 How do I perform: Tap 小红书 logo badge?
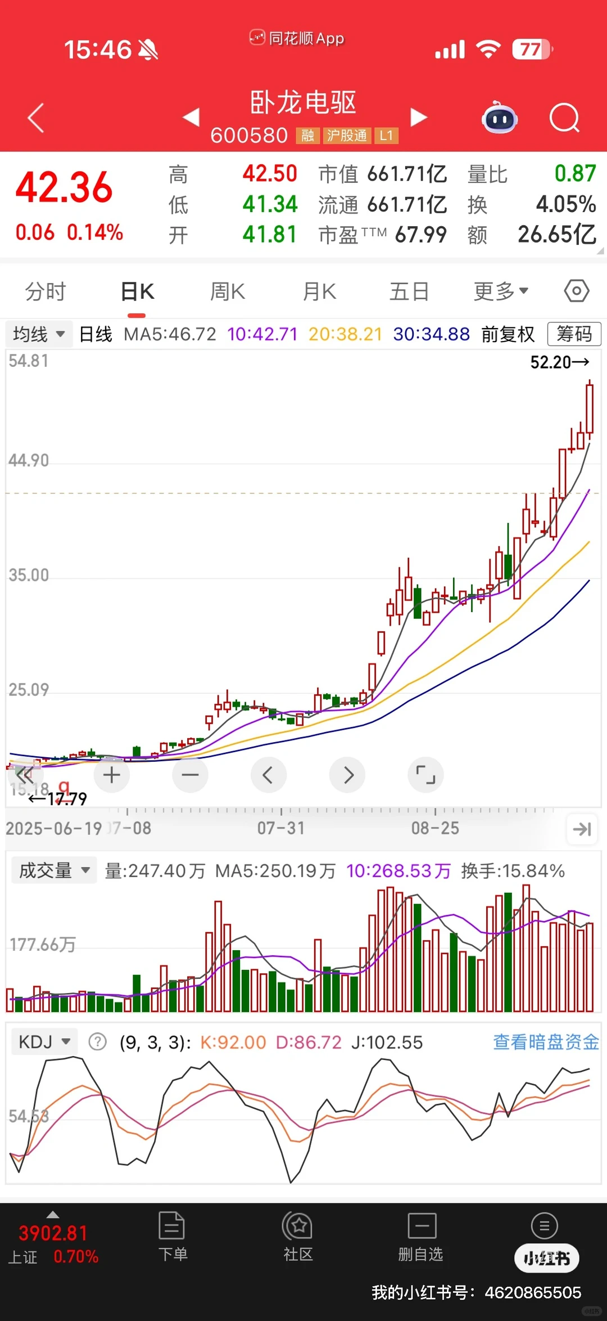click(x=547, y=1257)
